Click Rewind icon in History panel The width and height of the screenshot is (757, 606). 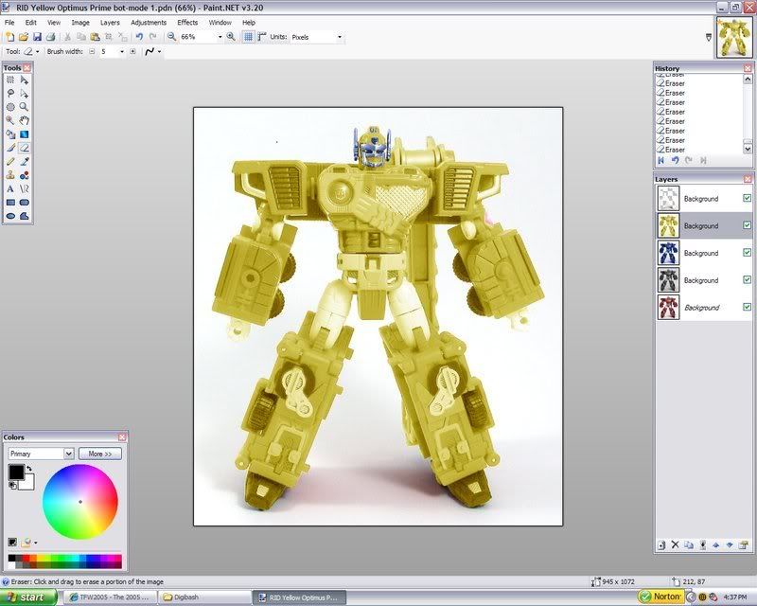pyautogui.click(x=660, y=160)
